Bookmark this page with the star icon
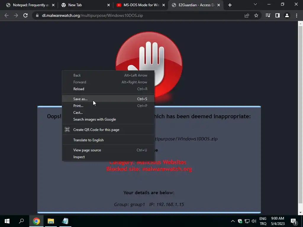 coord(256,15)
